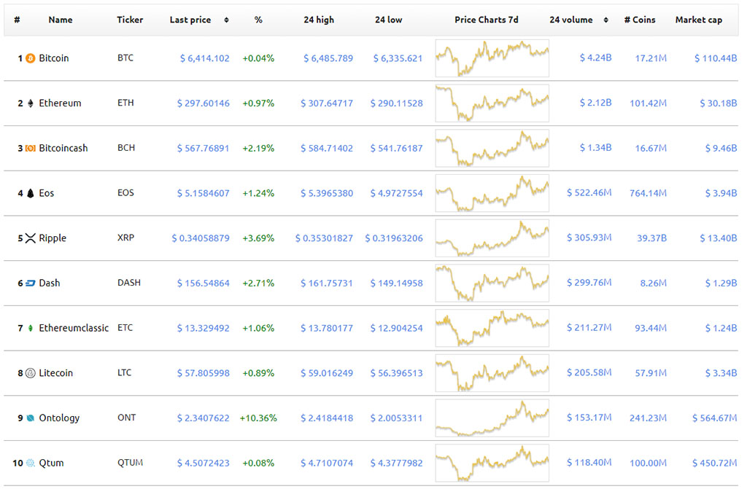Click the XRP ticker cell
This screenshot has width=747, height=489.
pos(125,238)
